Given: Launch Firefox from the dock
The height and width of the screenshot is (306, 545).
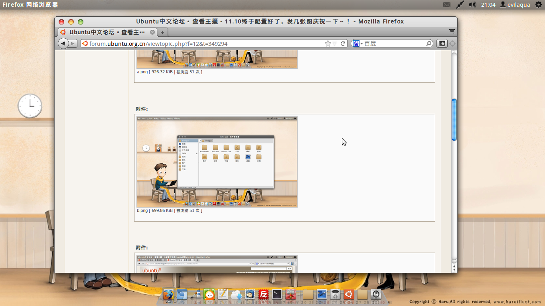Looking at the screenshot, I should [x=168, y=295].
